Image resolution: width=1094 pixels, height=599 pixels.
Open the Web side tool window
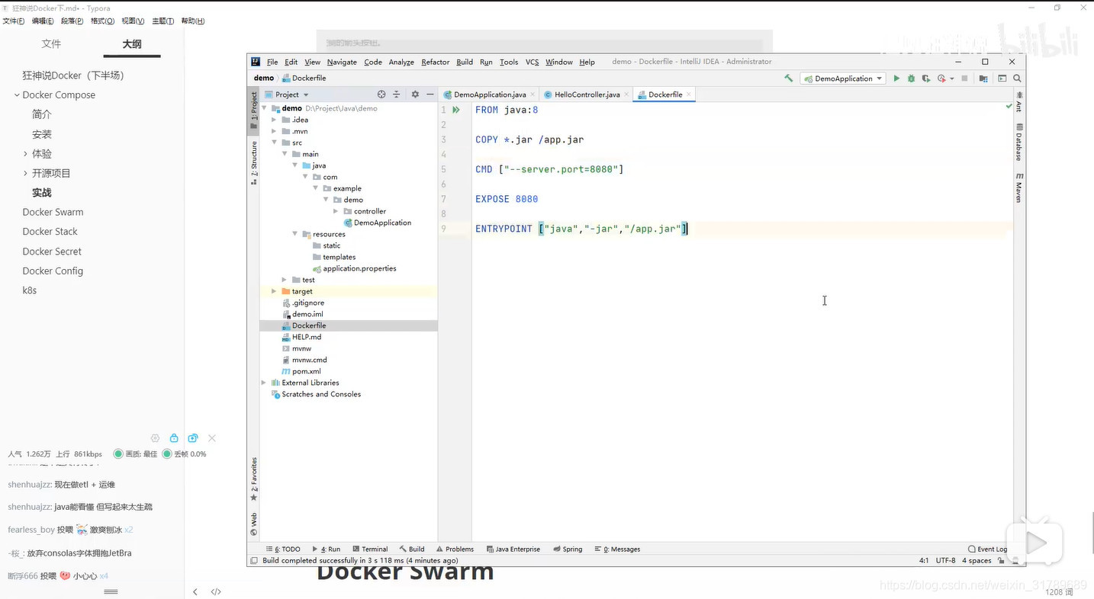254,524
